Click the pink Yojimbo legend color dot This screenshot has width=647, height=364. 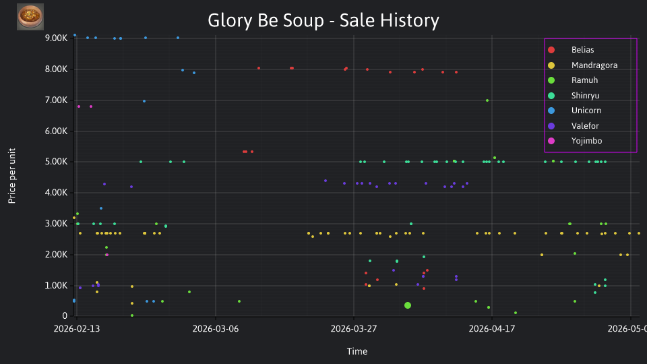pos(551,141)
